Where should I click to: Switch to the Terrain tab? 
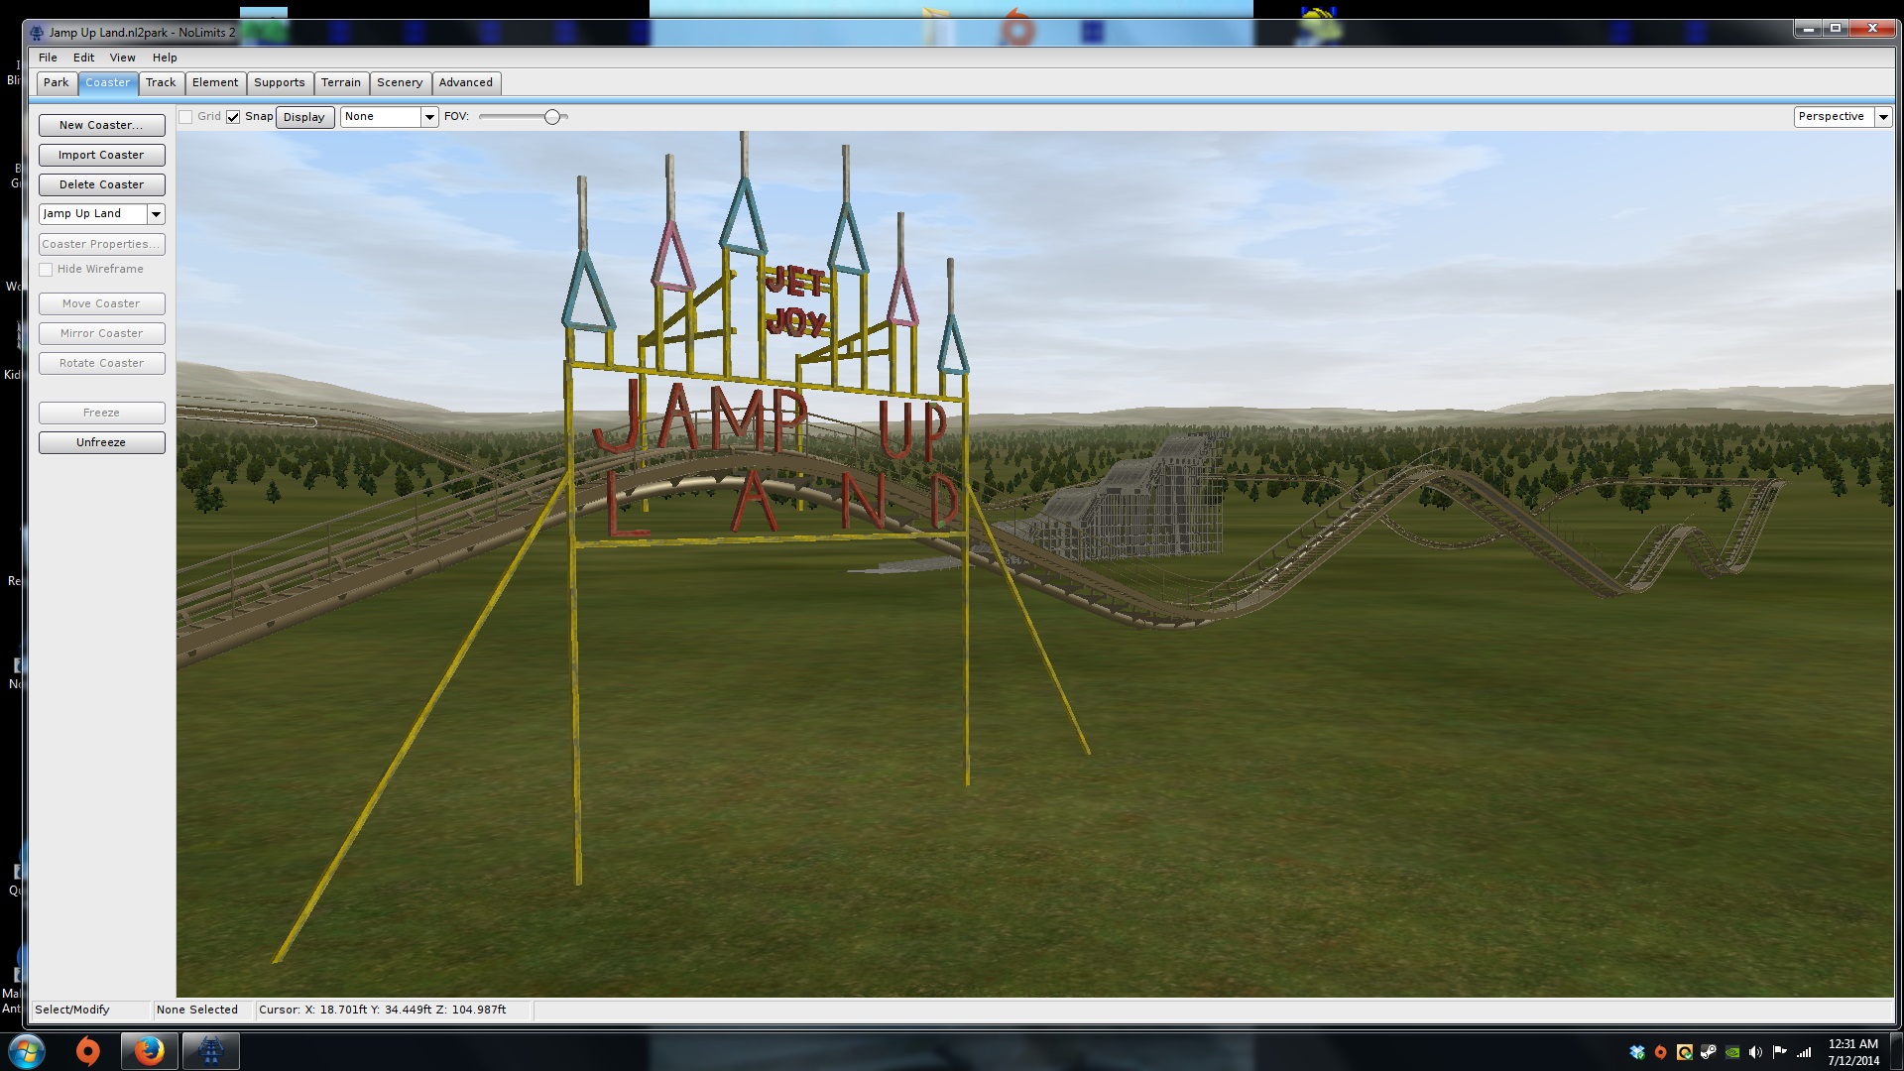340,83
